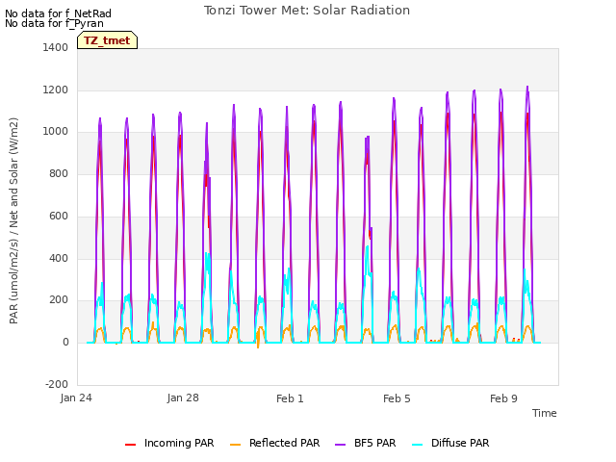The image size is (616, 462).
Task: Click the 'No data for f_NetRad' message
Action: (x=58, y=13)
